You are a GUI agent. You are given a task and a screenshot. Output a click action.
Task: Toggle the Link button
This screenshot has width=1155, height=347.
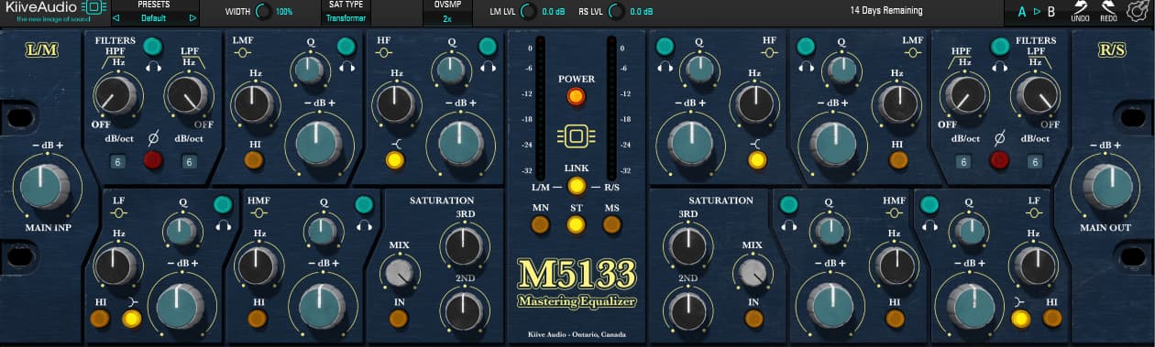(576, 186)
